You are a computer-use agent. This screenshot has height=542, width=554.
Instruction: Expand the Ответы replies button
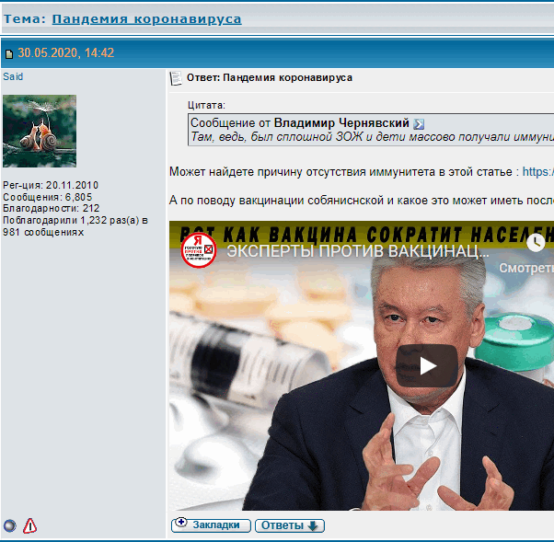[x=289, y=525]
